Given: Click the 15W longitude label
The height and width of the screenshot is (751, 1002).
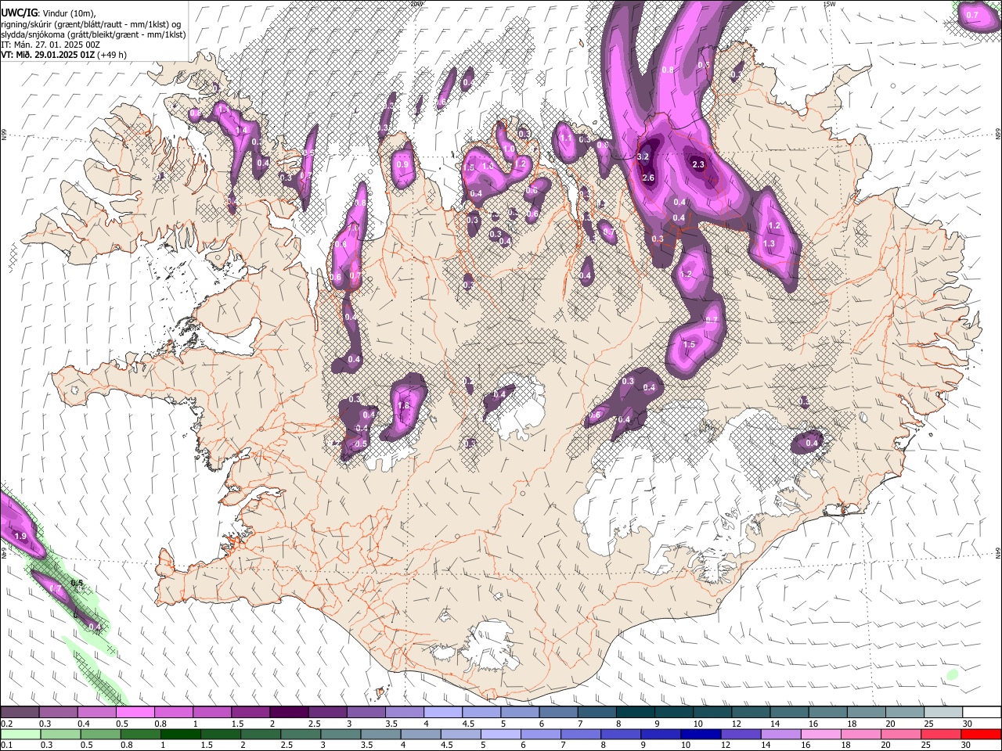Looking at the screenshot, I should click(829, 3).
